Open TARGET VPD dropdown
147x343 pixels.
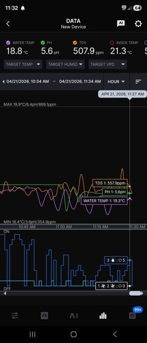108,64
